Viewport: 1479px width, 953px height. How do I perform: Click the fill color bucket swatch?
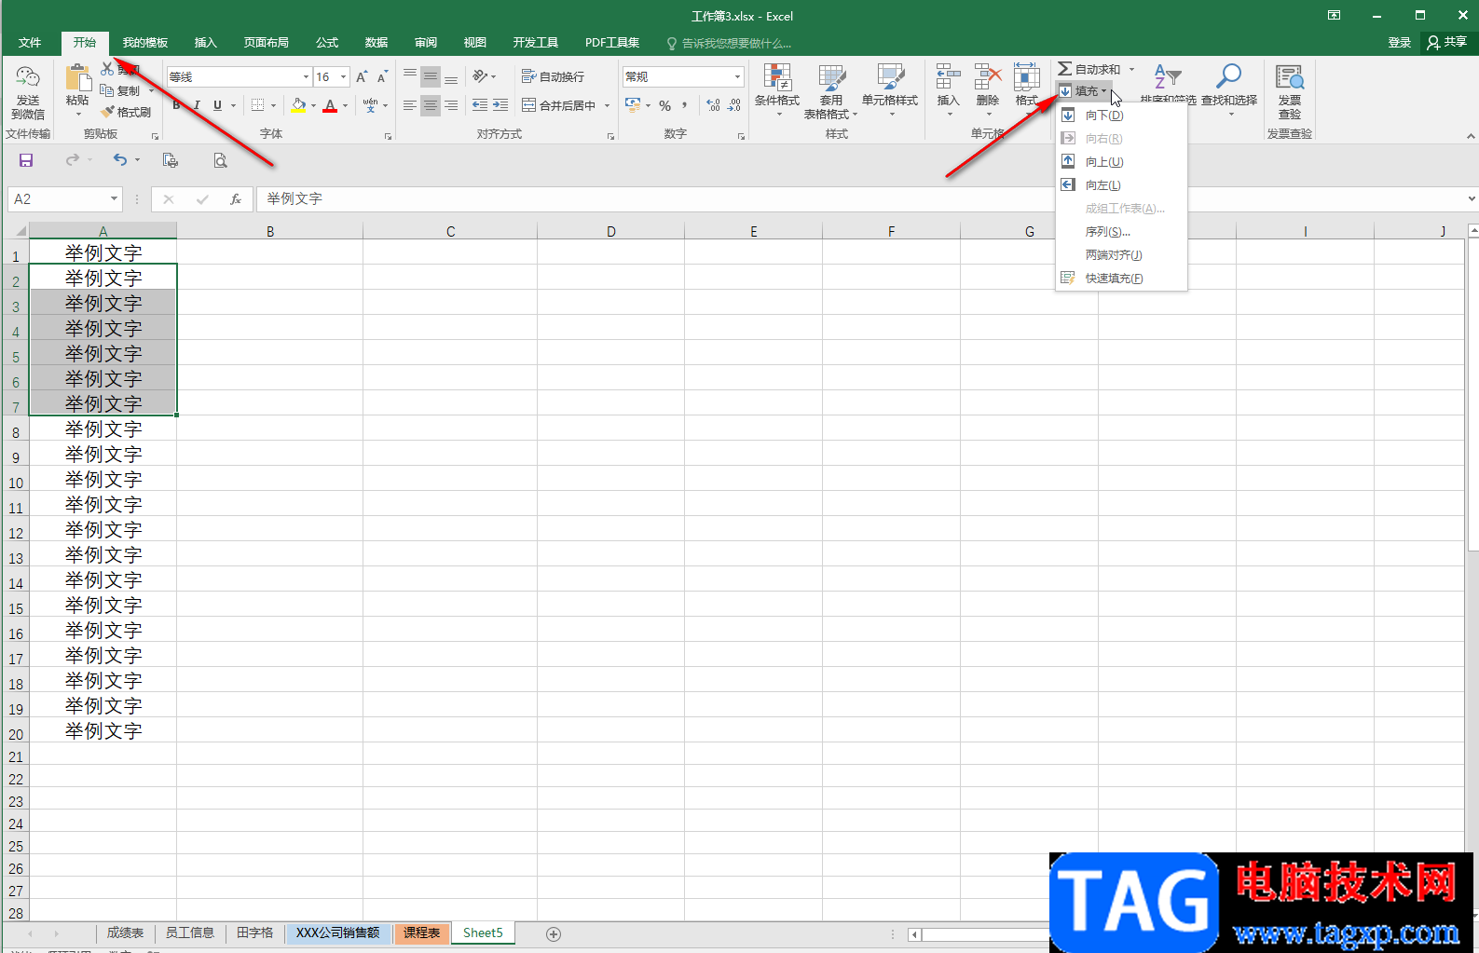point(298,105)
